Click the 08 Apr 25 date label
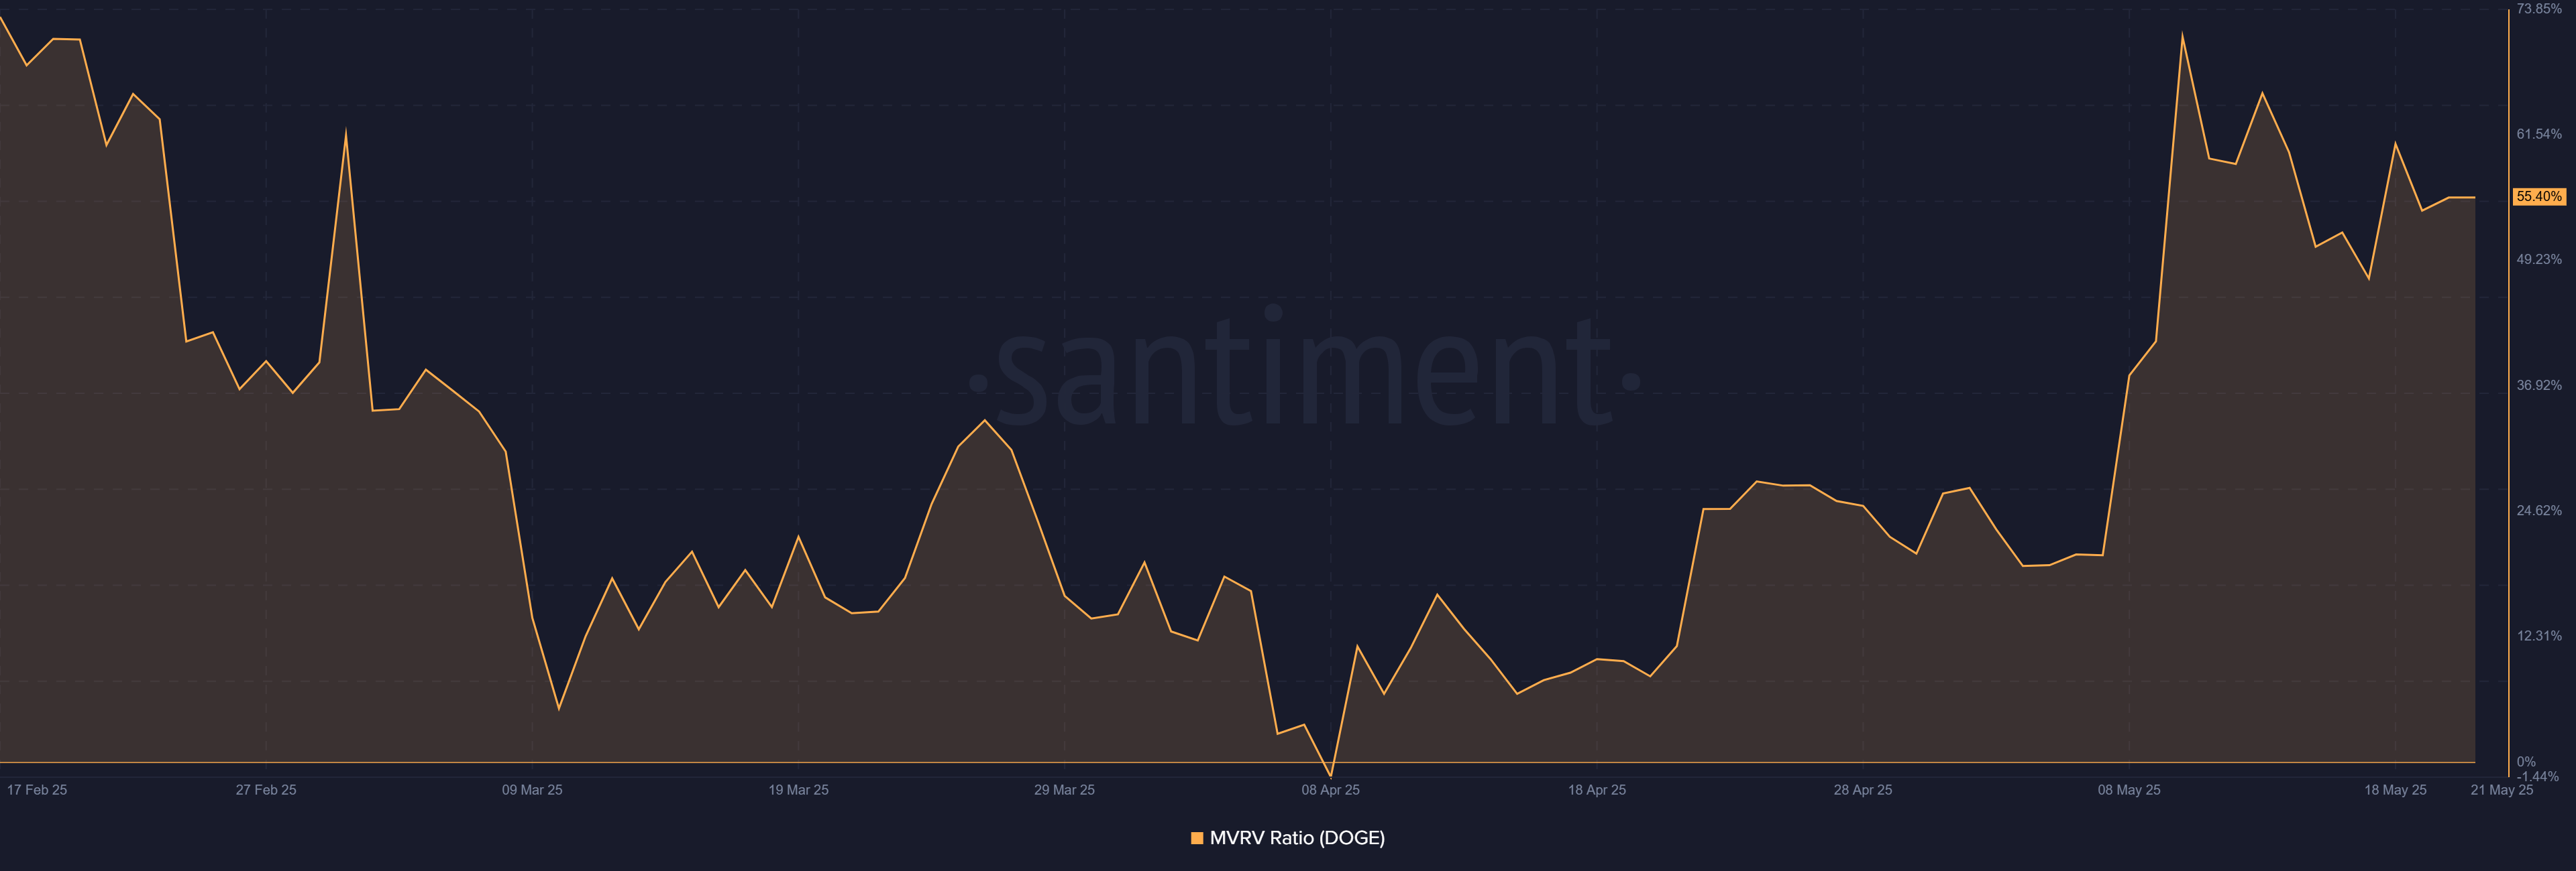The image size is (2576, 871). [1330, 790]
